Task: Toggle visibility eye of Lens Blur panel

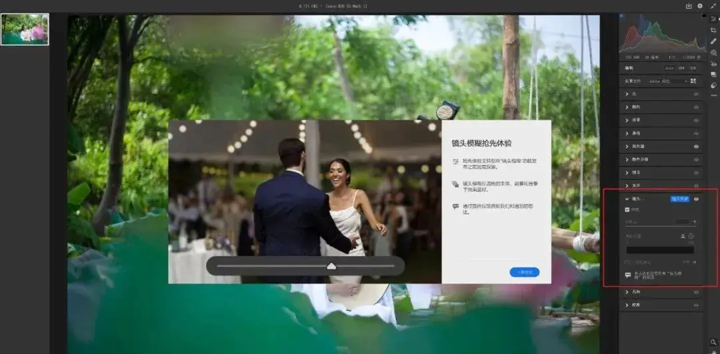Action: tap(696, 198)
